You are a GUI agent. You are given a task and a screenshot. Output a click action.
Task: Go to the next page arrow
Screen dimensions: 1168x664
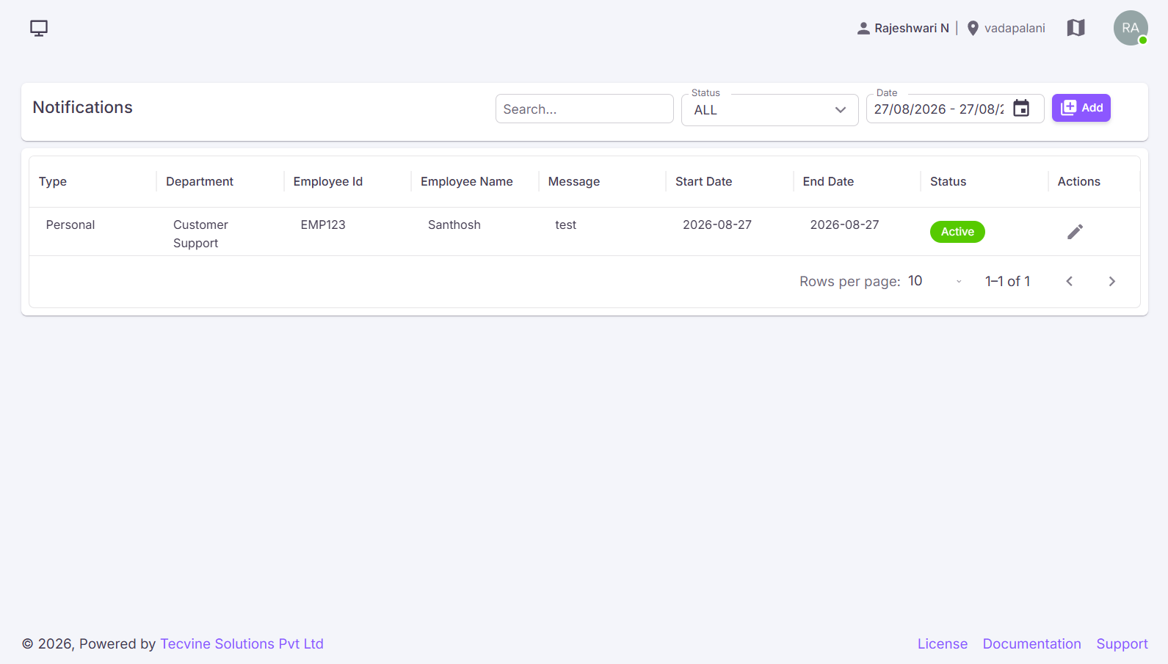tap(1111, 281)
